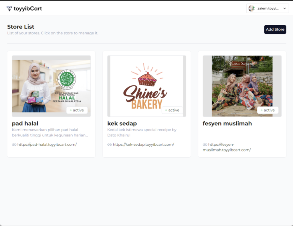
Task: Open the fesyen muslimah store photo
Action: point(242,86)
